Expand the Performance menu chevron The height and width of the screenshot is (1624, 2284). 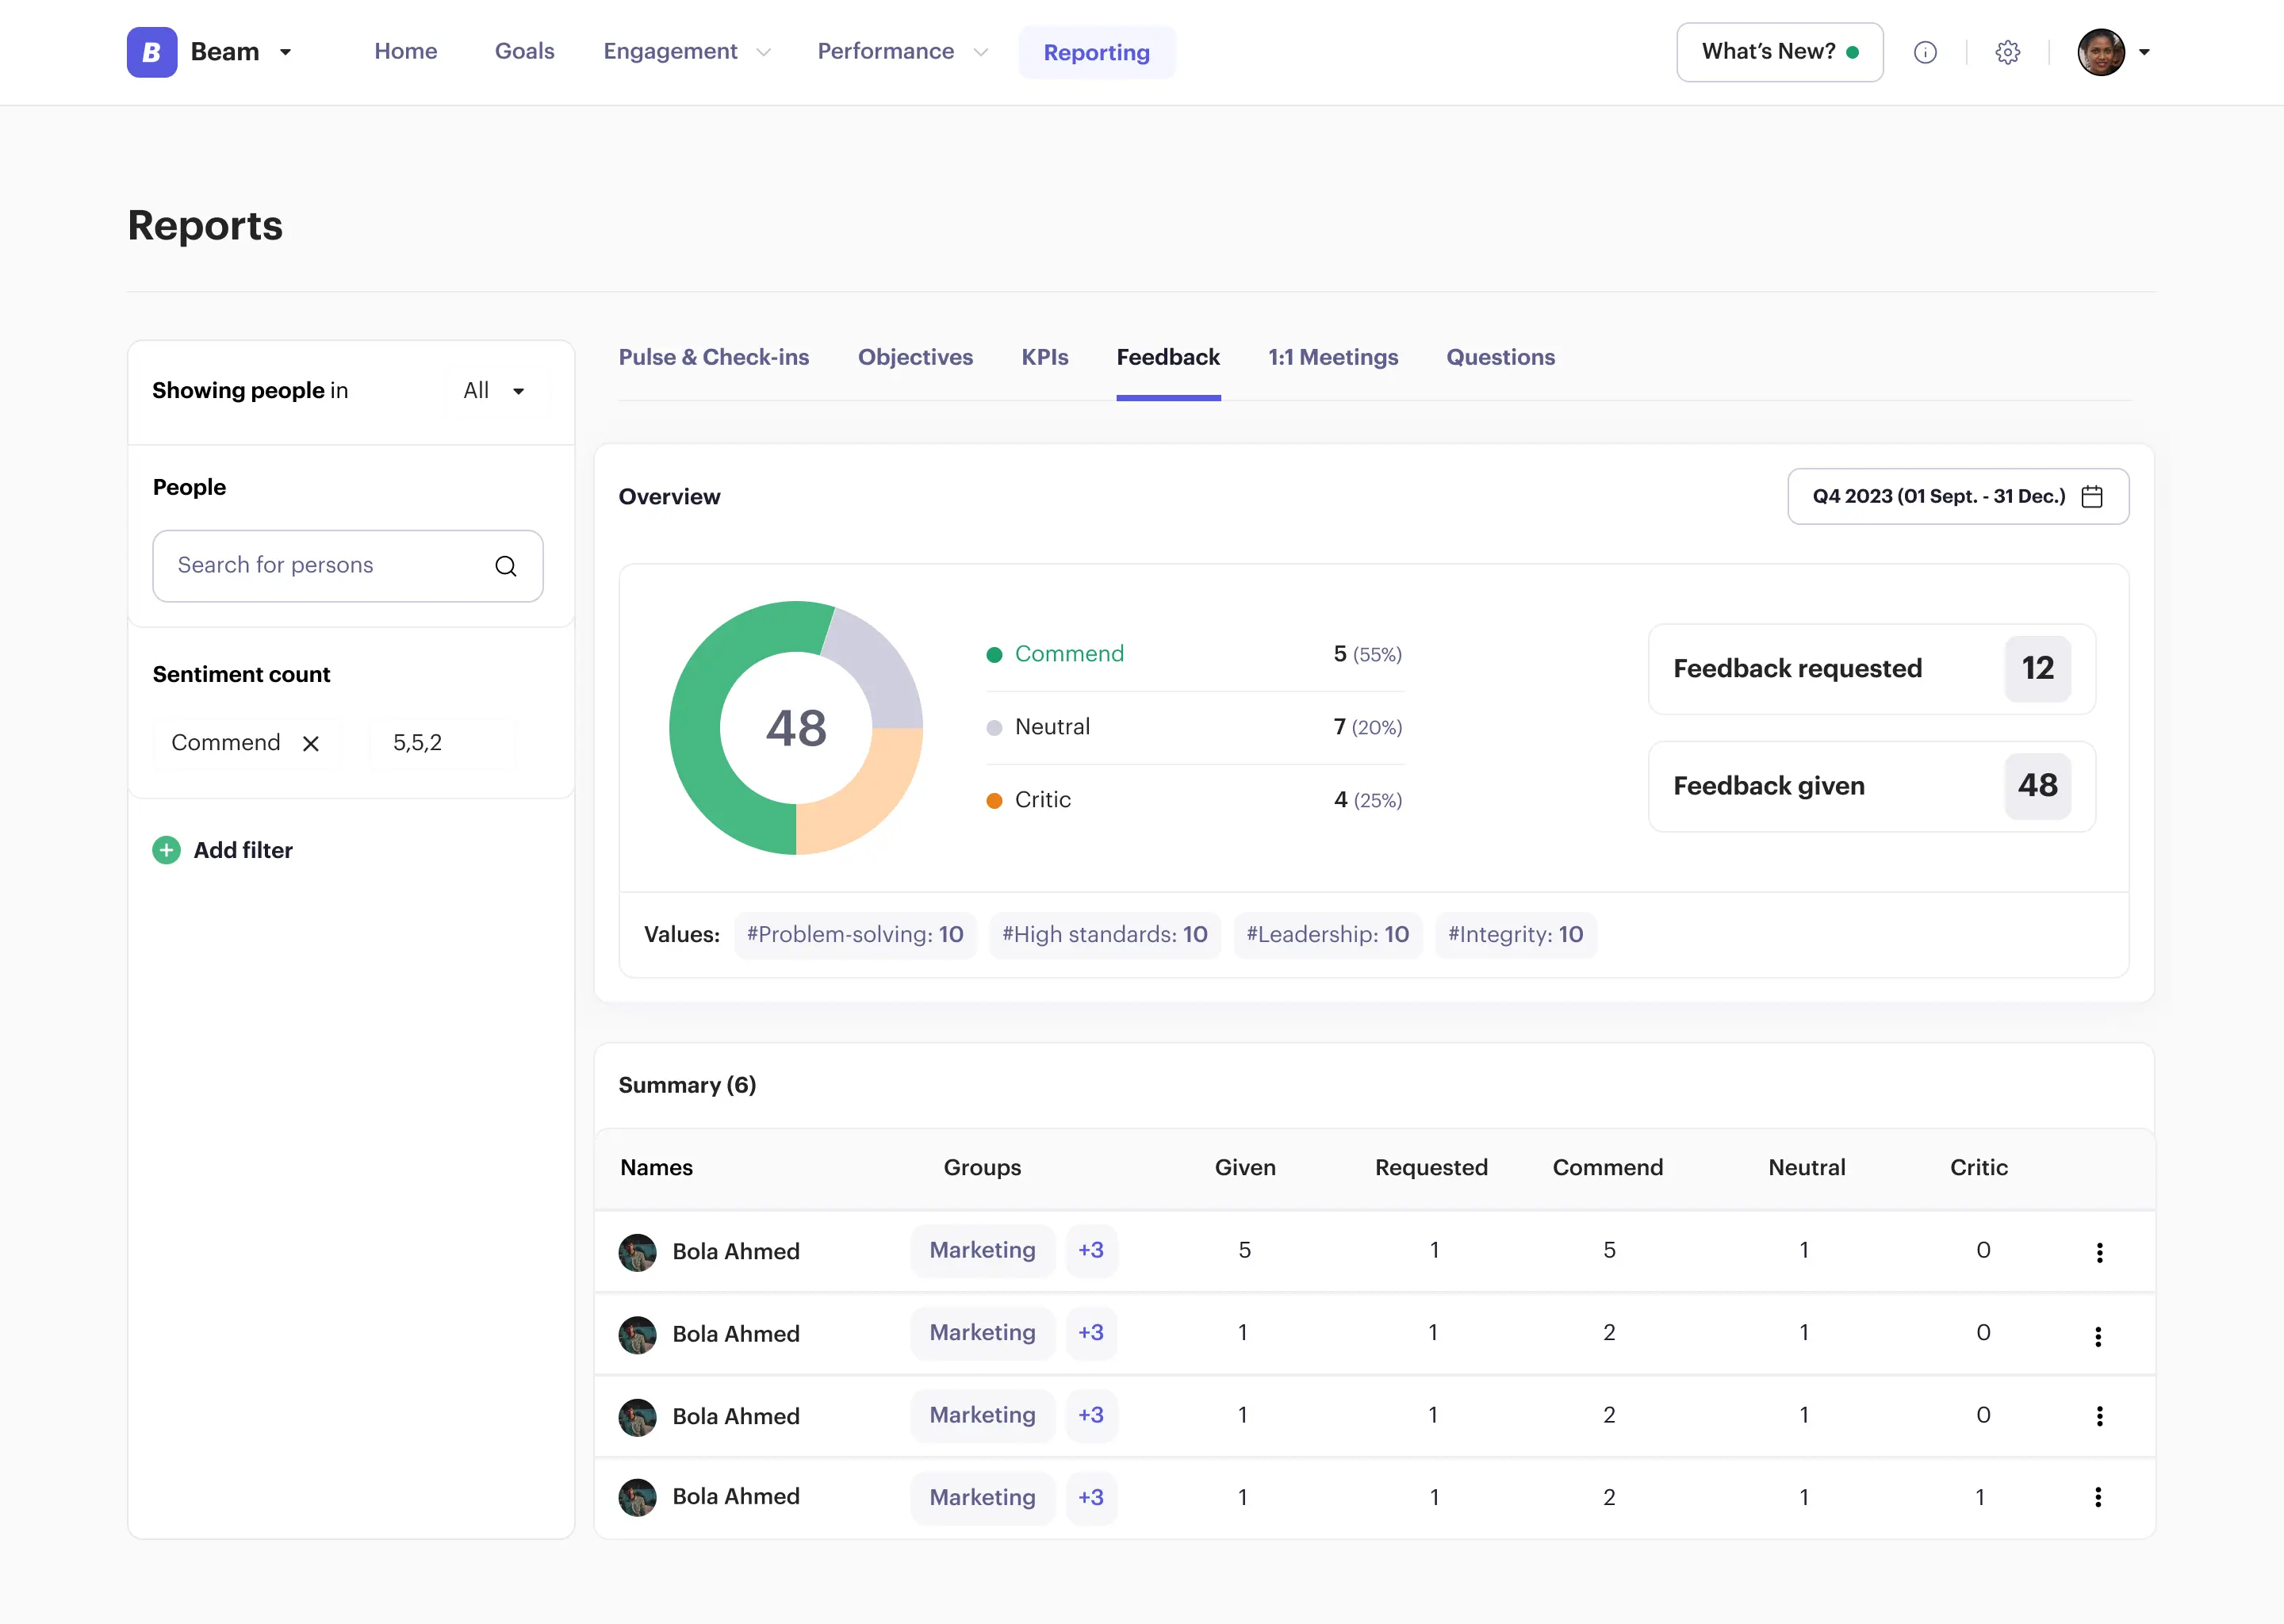(x=981, y=52)
